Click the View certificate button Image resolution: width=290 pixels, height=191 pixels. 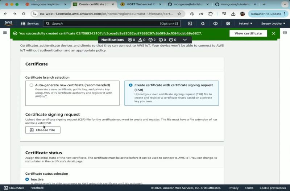point(248,33)
